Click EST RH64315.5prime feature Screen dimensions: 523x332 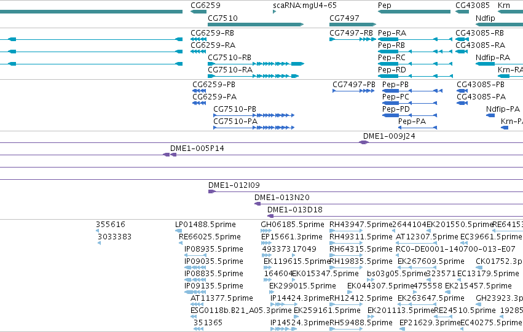coord(346,255)
